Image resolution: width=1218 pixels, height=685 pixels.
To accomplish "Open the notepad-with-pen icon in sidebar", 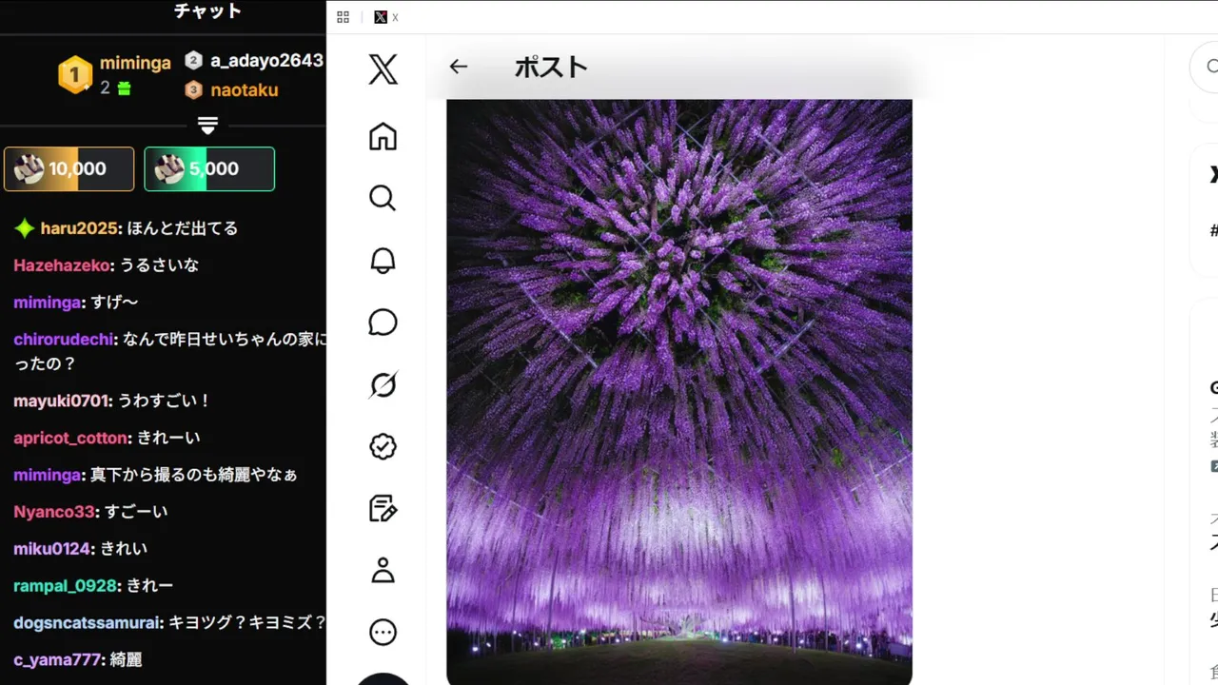I will coord(383,508).
